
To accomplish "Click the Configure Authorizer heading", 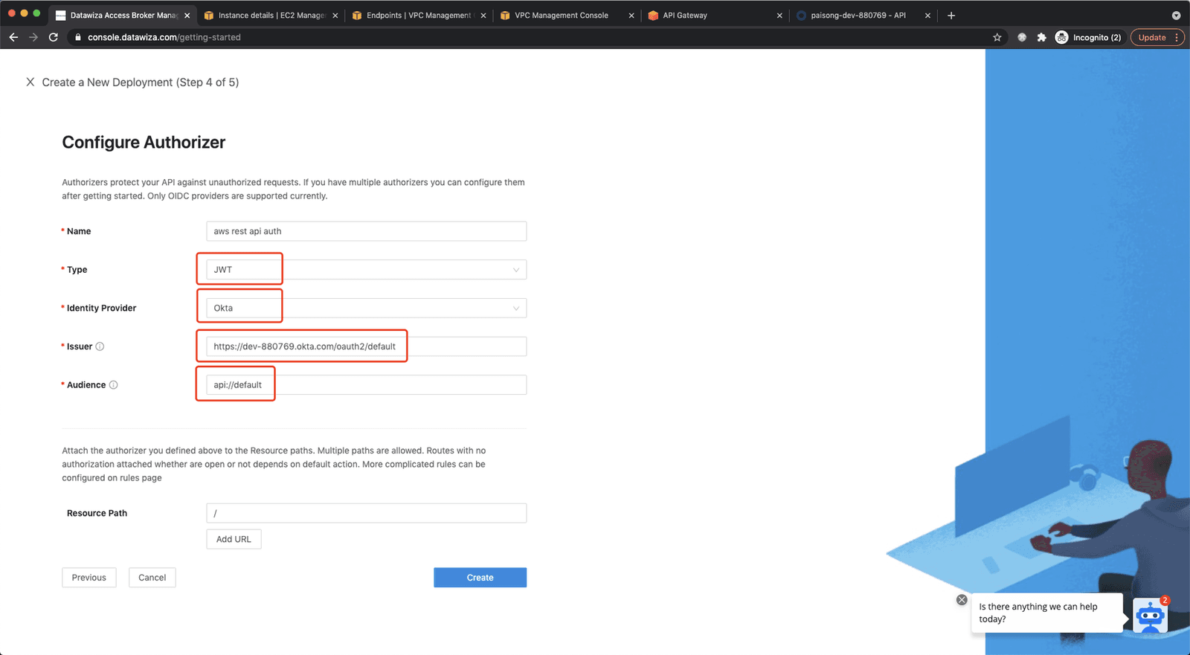I will (144, 143).
